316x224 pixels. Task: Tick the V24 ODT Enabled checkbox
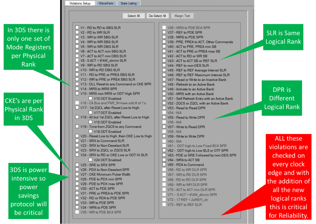(x=91, y=160)
